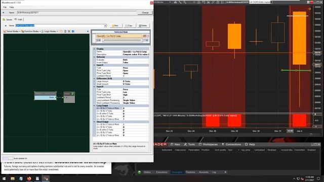Switch to the Orders tab in Control Center
Image resolution: width=324 pixels, height=182 pixels.
click(147, 172)
